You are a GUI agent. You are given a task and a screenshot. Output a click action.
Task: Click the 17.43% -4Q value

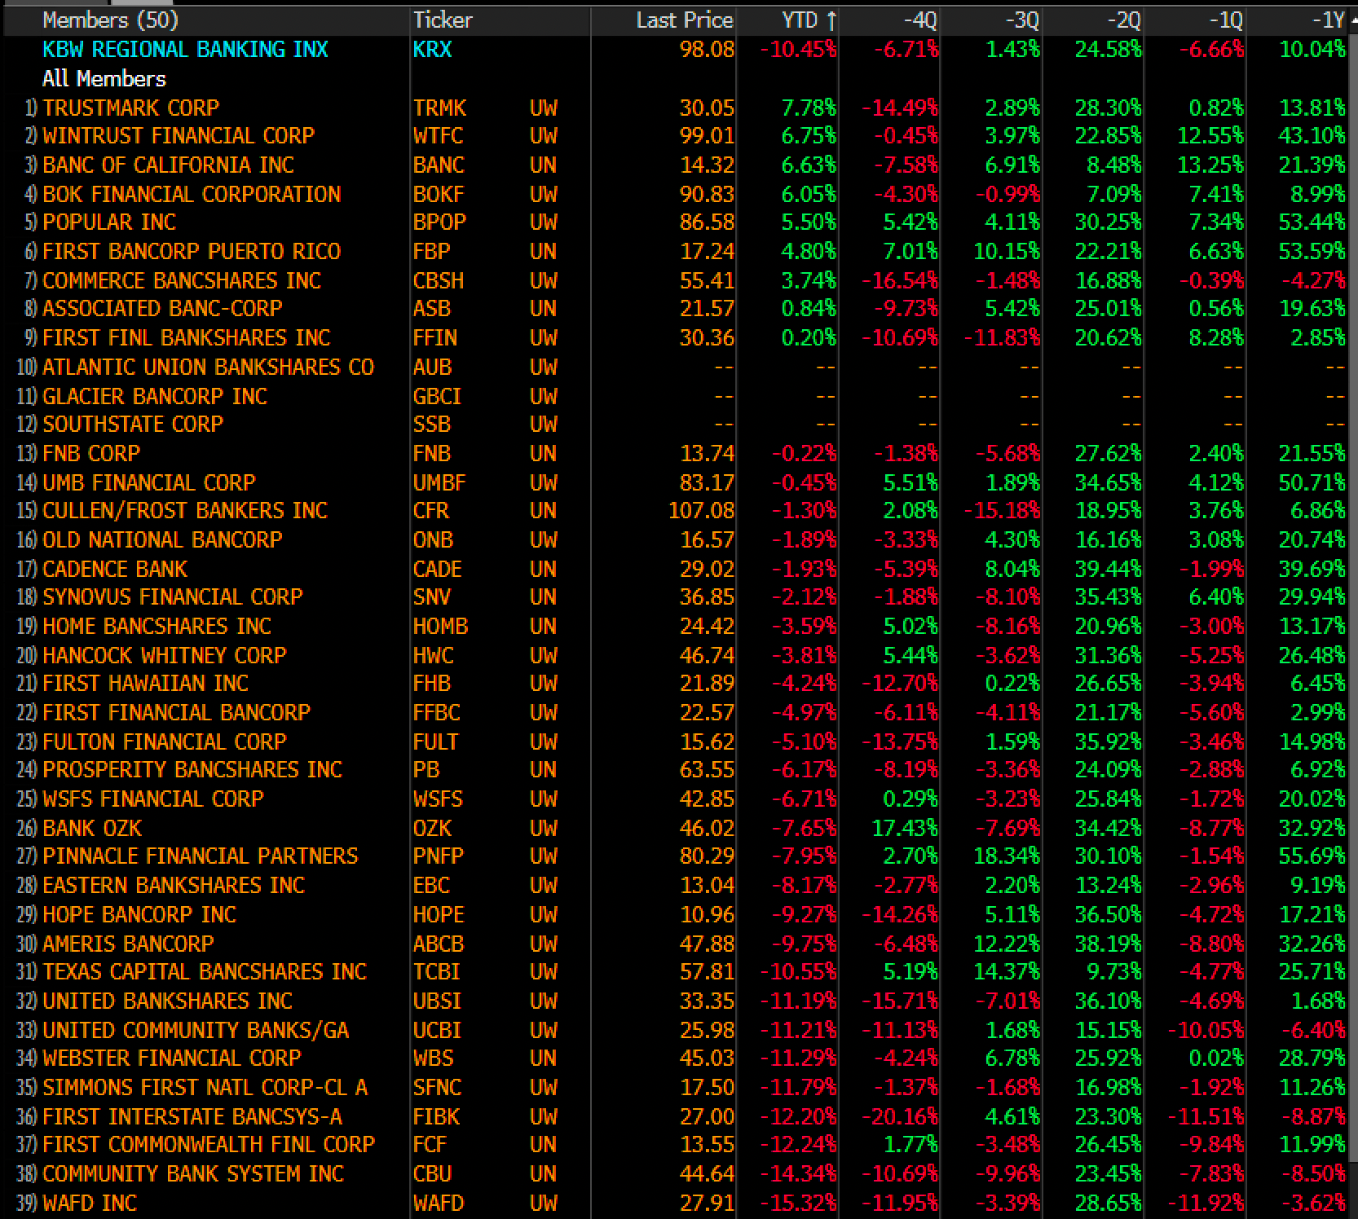tap(905, 828)
